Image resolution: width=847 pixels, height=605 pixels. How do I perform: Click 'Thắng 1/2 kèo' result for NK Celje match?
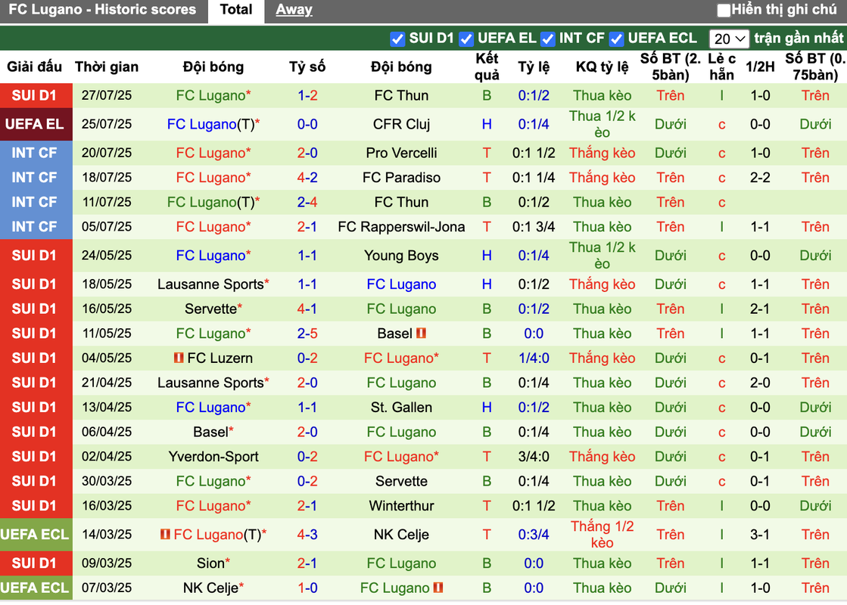602,535
